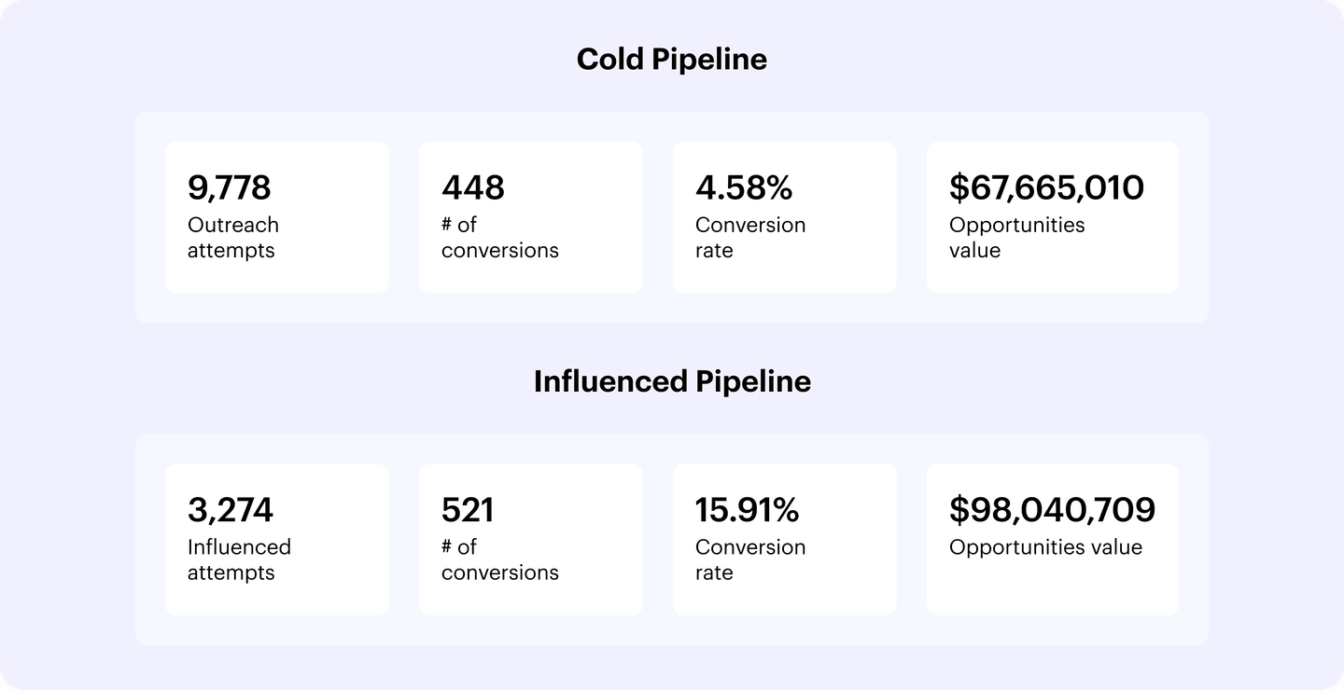This screenshot has width=1344, height=690.
Task: Click the Opportunities value label under $98,040,709
Action: [x=1045, y=547]
